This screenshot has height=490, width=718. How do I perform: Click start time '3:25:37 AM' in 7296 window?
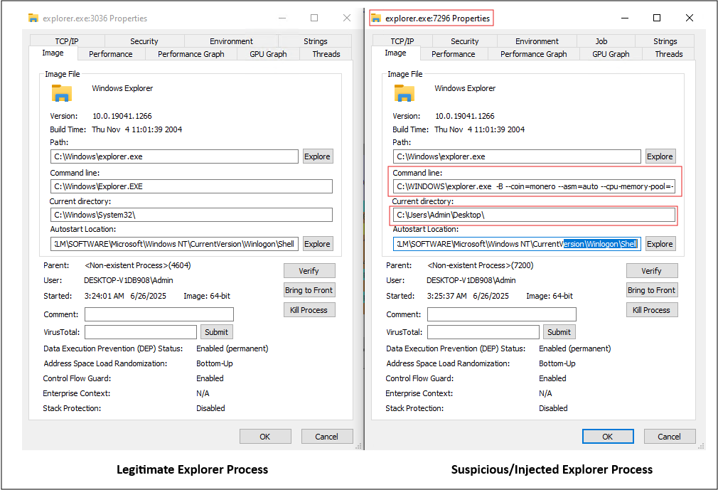click(447, 297)
